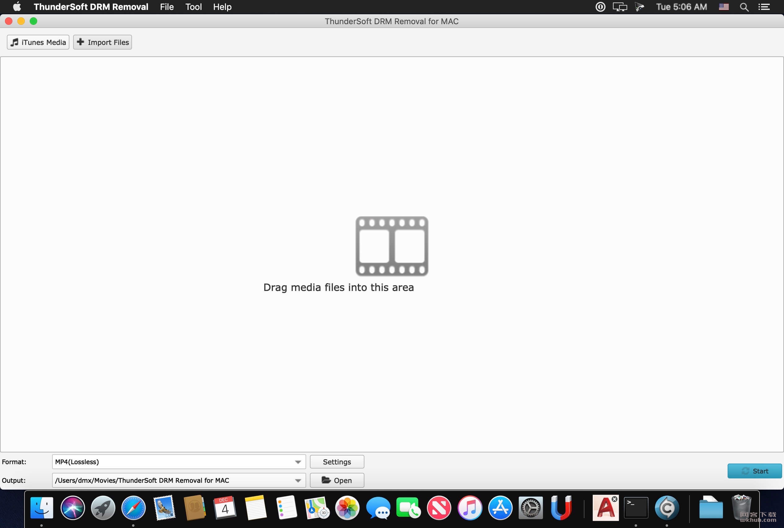784x528 pixels.
Task: Open the Tool menu
Action: pyautogui.click(x=194, y=7)
